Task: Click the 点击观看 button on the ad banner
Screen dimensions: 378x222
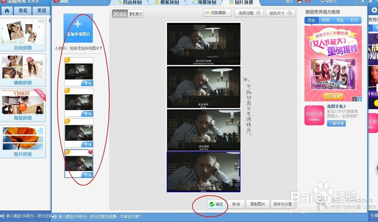Action: [x=333, y=96]
